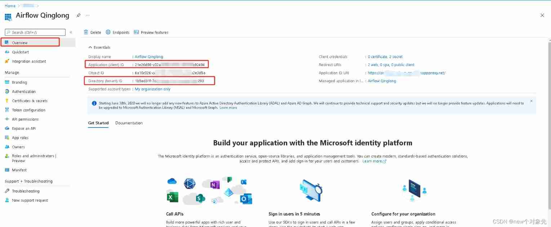Image resolution: width=551 pixels, height=227 pixels.
Task: Switch to the Get Started tab
Action: tap(98, 123)
